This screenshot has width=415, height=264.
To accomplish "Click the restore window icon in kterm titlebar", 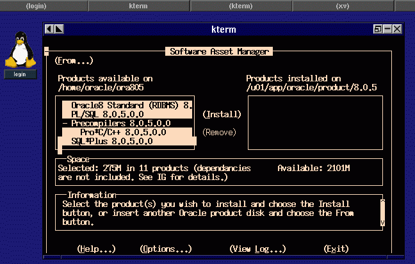I will [x=378, y=29].
